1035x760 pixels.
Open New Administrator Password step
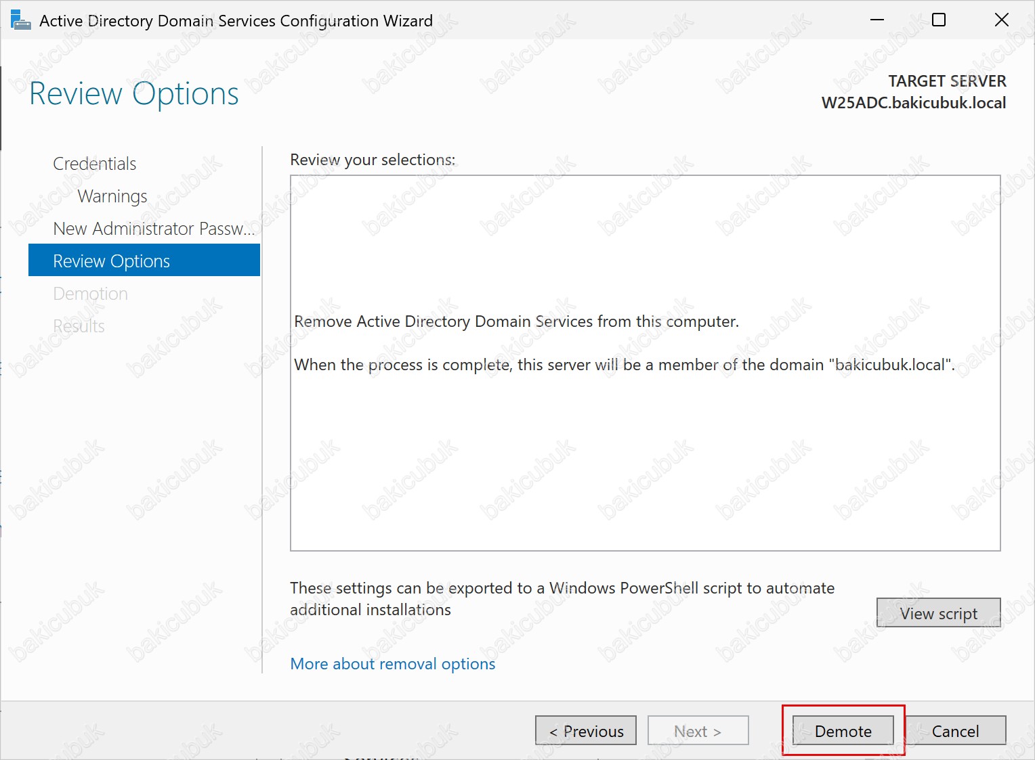click(x=154, y=229)
